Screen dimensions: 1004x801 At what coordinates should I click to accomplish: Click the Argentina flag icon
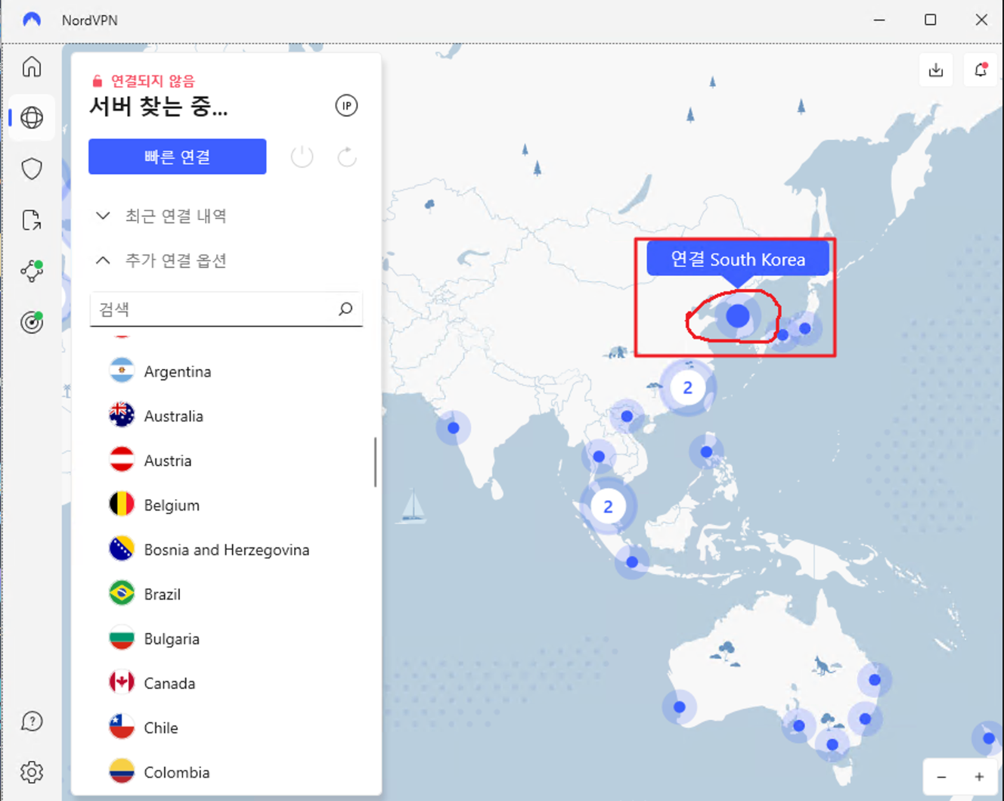(122, 371)
